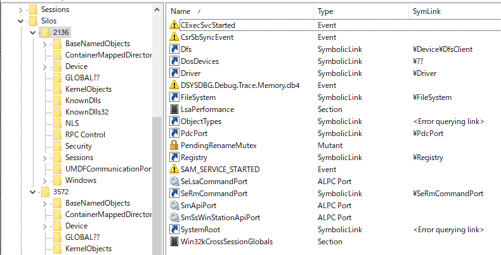
Task: Click the PendingRenameMutex lock icon
Action: (175, 146)
